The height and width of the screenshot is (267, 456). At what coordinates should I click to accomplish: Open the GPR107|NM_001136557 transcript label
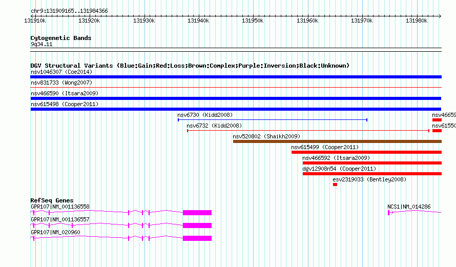(60, 219)
